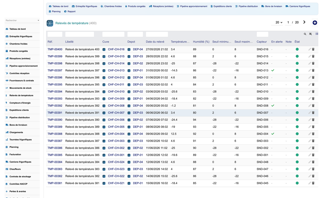Image resolution: width=321 pixels, height=198 pixels.
Task: Select Tournées frigorifiques in sidebar
Action: 21,140
